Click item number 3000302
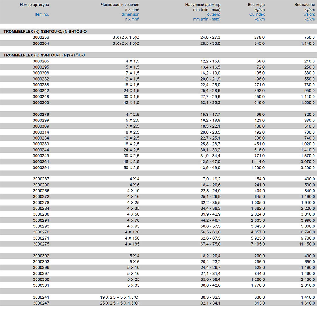This screenshot has width=317, height=315. [x=41, y=256]
